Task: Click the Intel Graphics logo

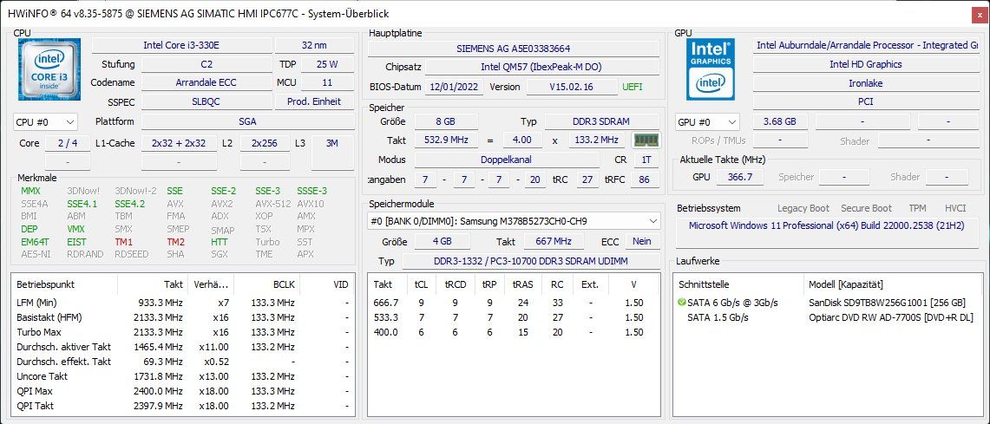Action: [x=711, y=69]
